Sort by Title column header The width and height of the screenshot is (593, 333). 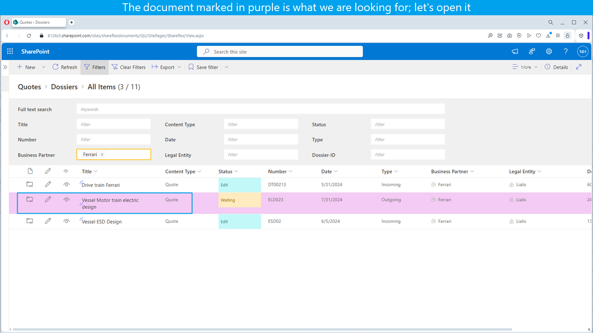89,172
